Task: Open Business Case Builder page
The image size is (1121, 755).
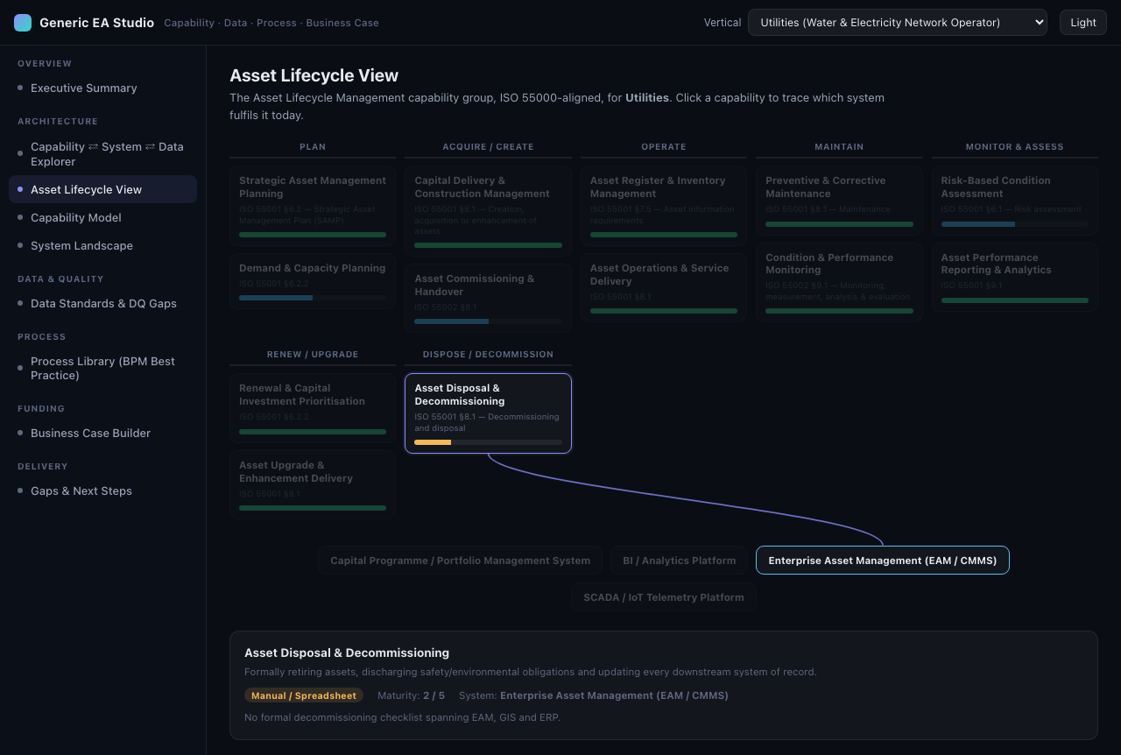Action: (103, 433)
